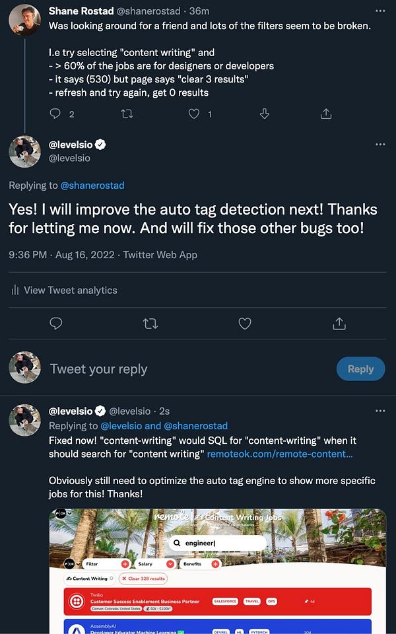Click reply icon under levelsio's main tweet

click(56, 323)
